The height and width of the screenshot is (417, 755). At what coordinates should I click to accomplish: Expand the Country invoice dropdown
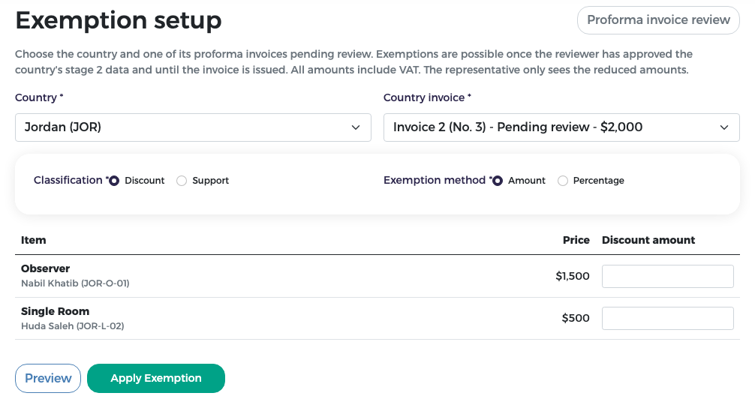pos(561,127)
